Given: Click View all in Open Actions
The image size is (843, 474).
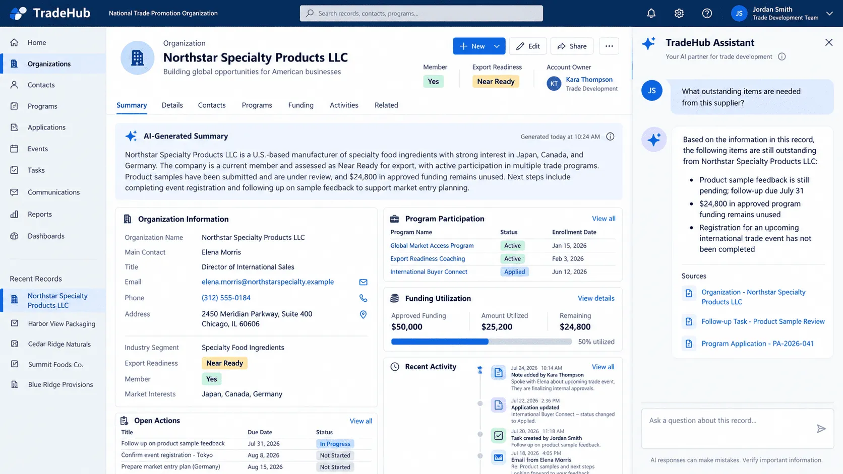Looking at the screenshot, I should click(361, 421).
